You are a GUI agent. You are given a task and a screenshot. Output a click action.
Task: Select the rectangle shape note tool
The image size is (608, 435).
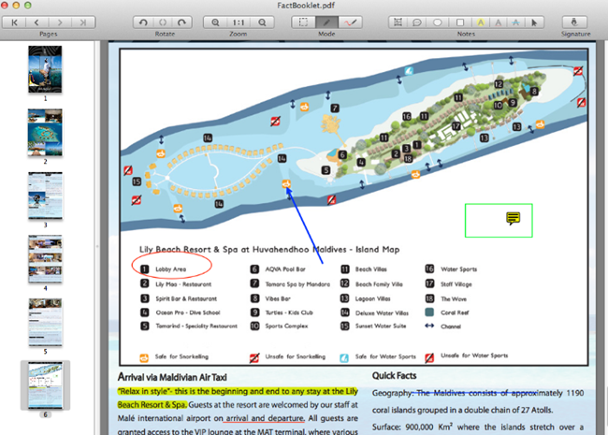[x=460, y=22]
